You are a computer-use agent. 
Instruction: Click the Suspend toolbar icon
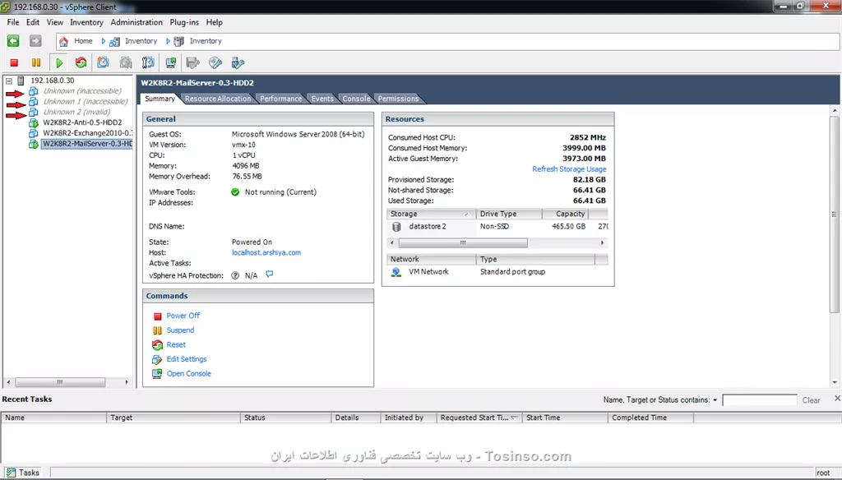click(x=36, y=62)
